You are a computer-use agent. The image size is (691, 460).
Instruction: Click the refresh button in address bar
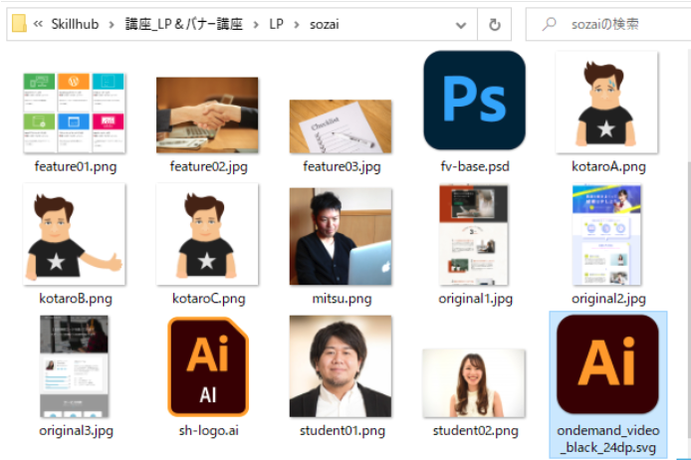495,24
